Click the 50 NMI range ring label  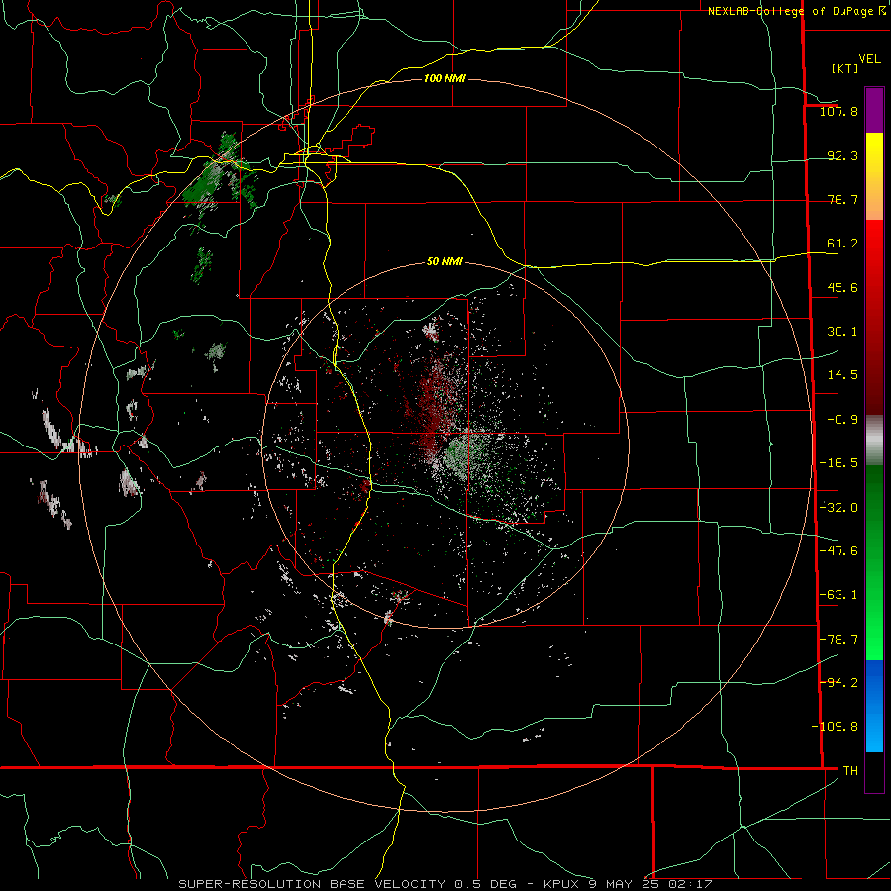coord(445,262)
